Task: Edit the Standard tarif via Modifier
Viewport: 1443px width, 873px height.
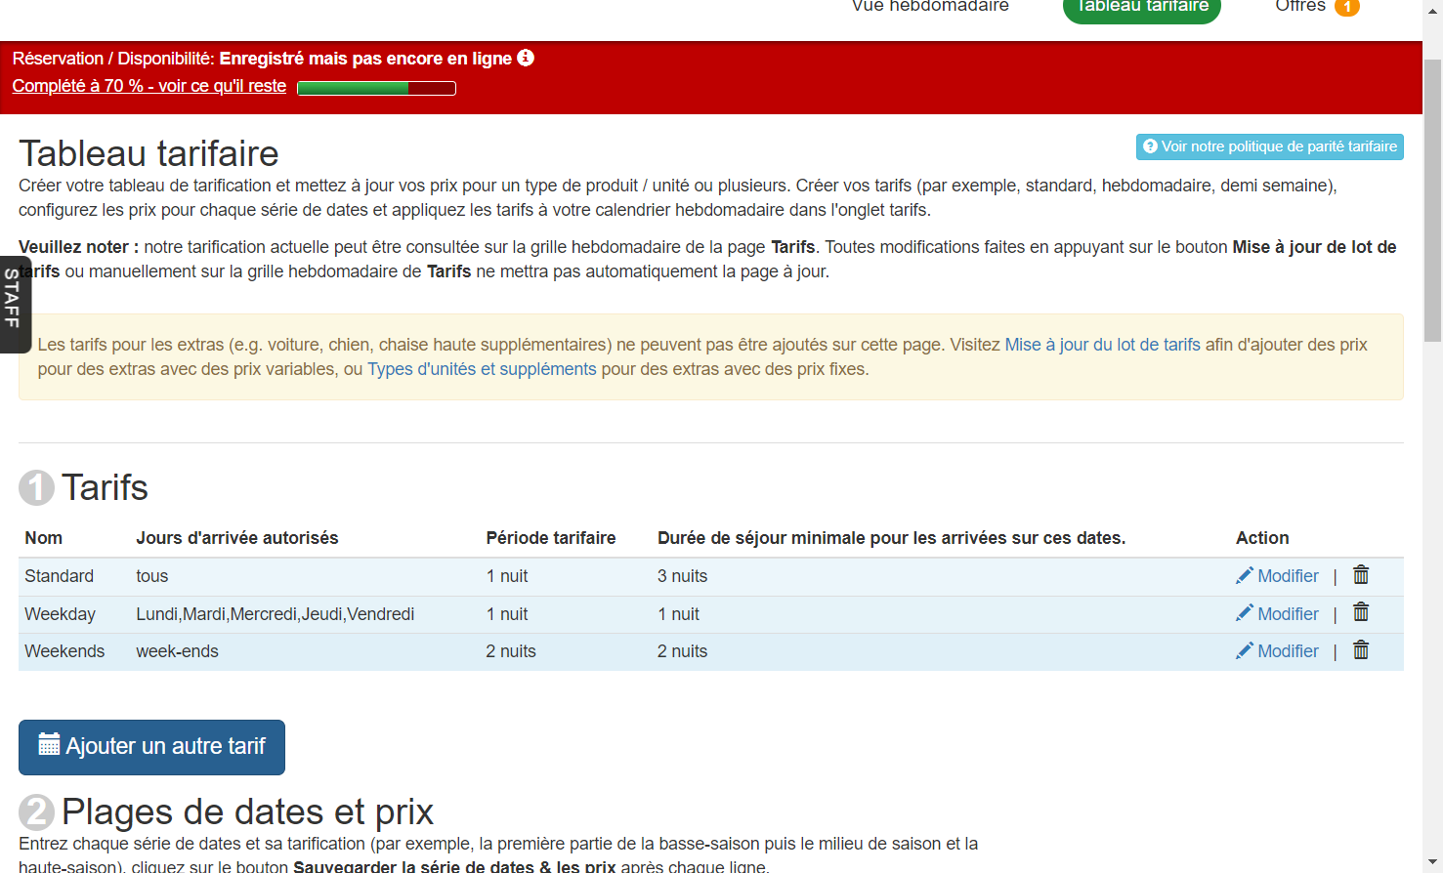Action: click(1278, 576)
